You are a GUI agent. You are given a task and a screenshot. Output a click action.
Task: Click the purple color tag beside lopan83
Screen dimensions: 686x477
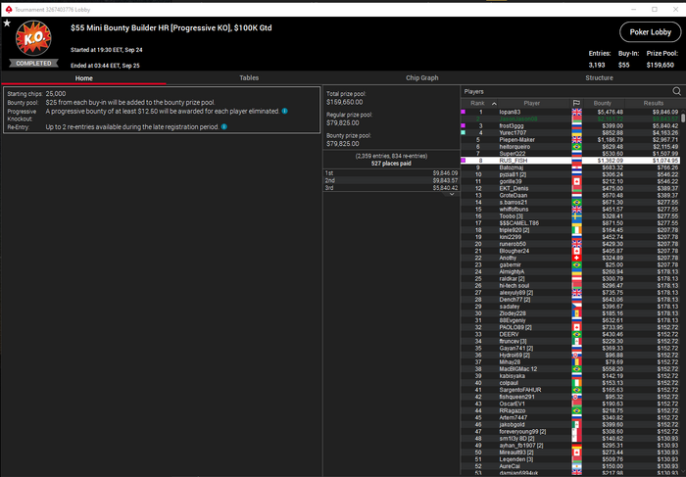[463, 112]
